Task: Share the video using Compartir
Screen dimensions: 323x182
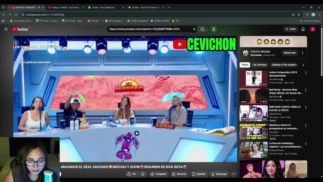Action: [x=158, y=174]
